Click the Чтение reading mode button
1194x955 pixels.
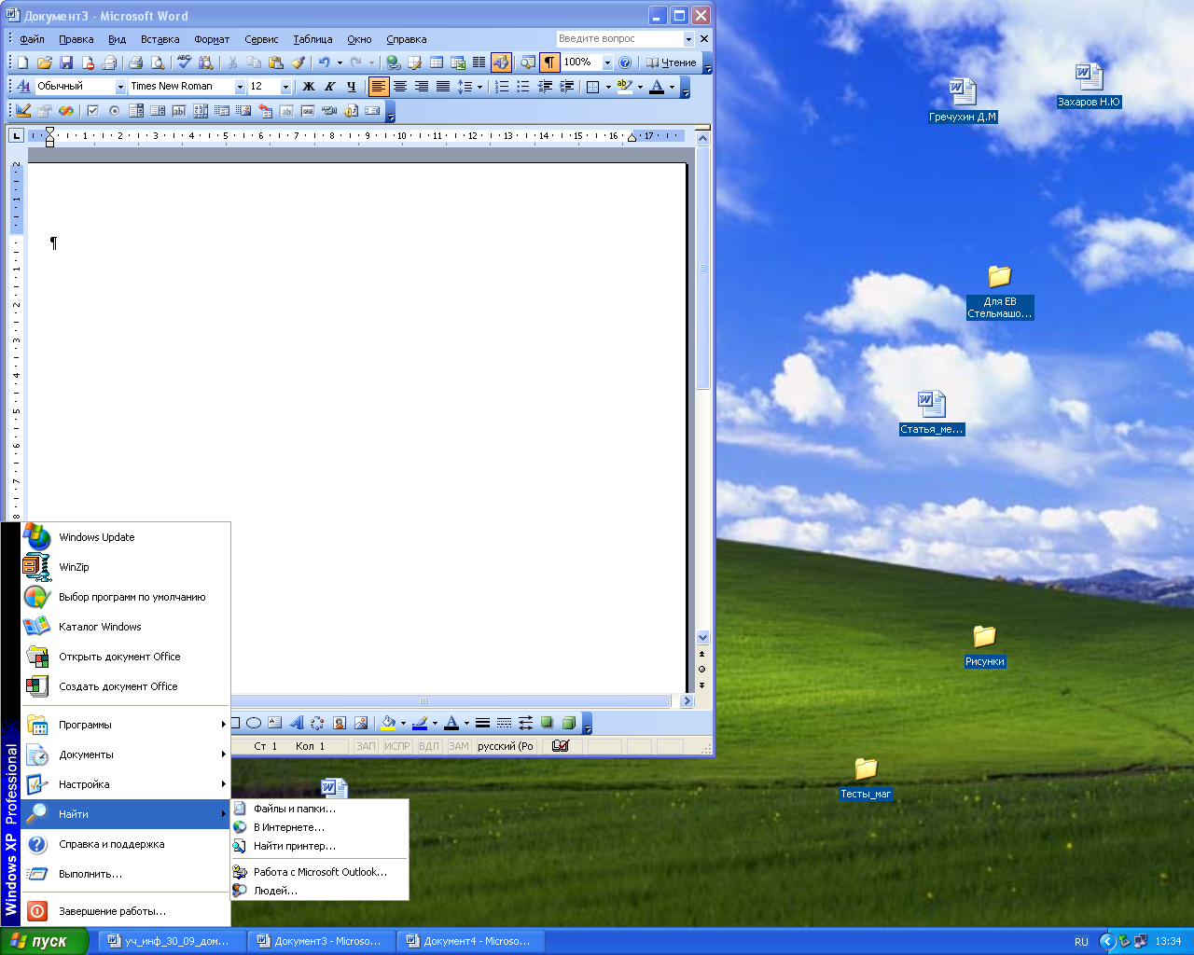(672, 62)
